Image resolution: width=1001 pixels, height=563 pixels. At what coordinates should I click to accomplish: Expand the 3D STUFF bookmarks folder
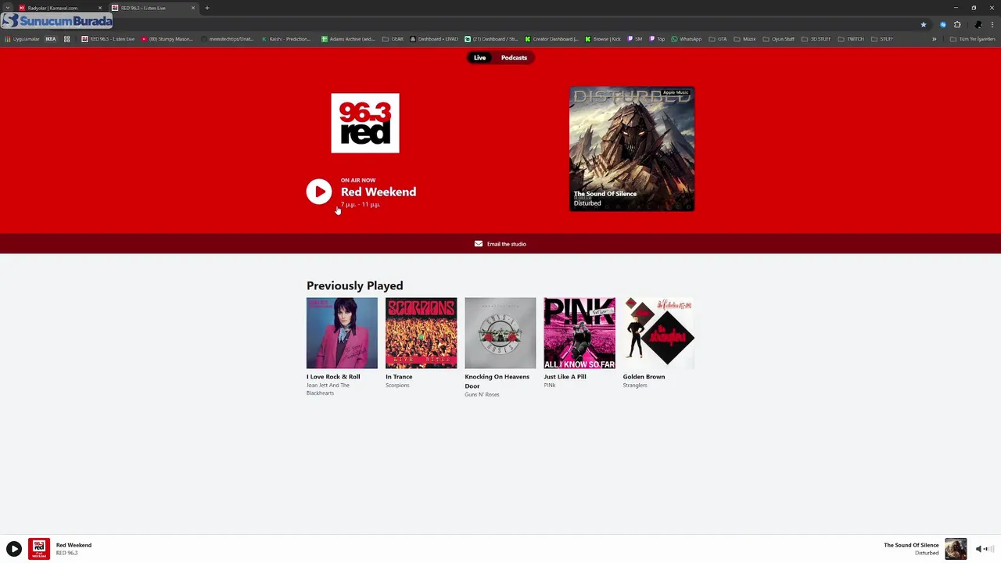point(816,39)
